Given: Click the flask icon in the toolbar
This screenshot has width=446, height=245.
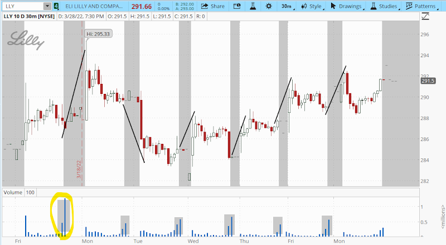Looking at the screenshot, I should tap(253, 6).
